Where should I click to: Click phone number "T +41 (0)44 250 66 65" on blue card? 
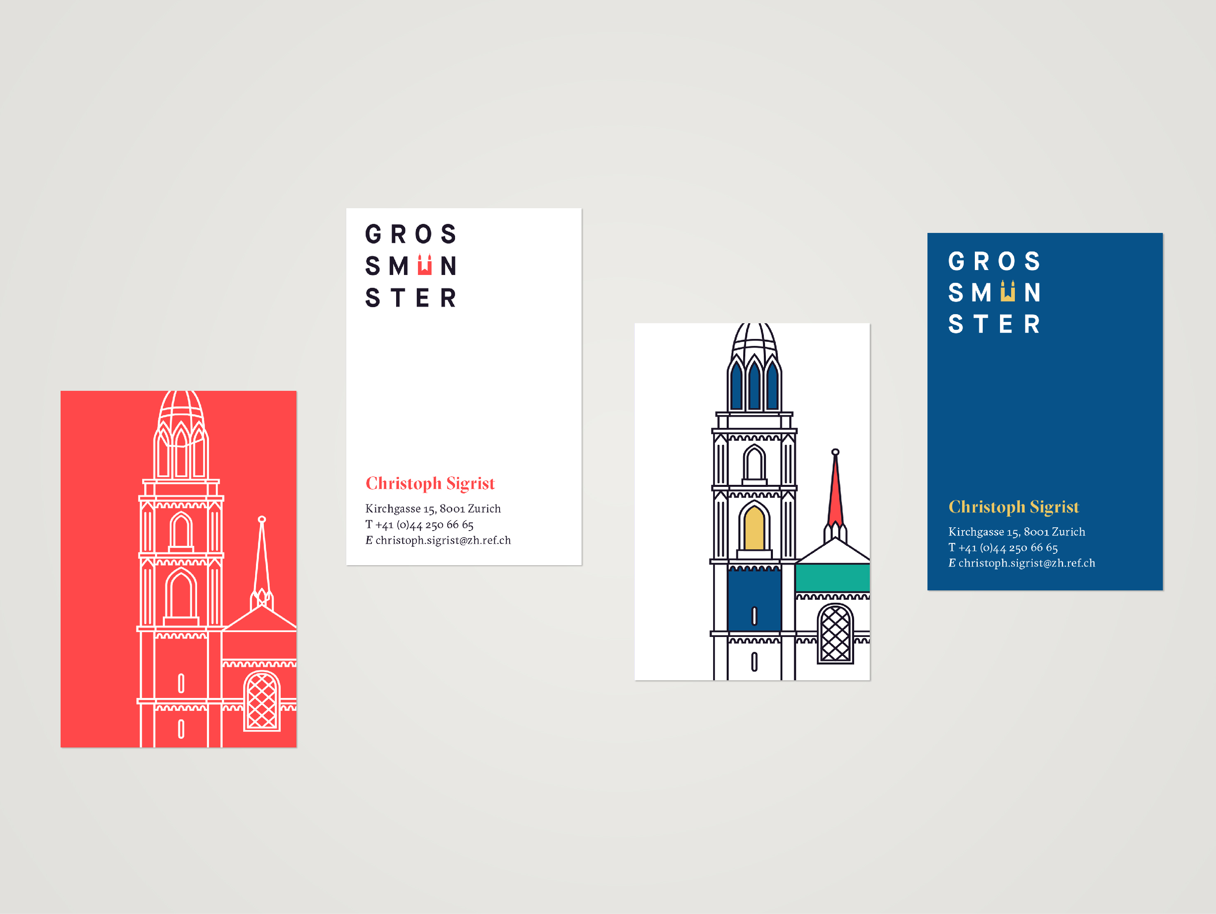[1003, 548]
